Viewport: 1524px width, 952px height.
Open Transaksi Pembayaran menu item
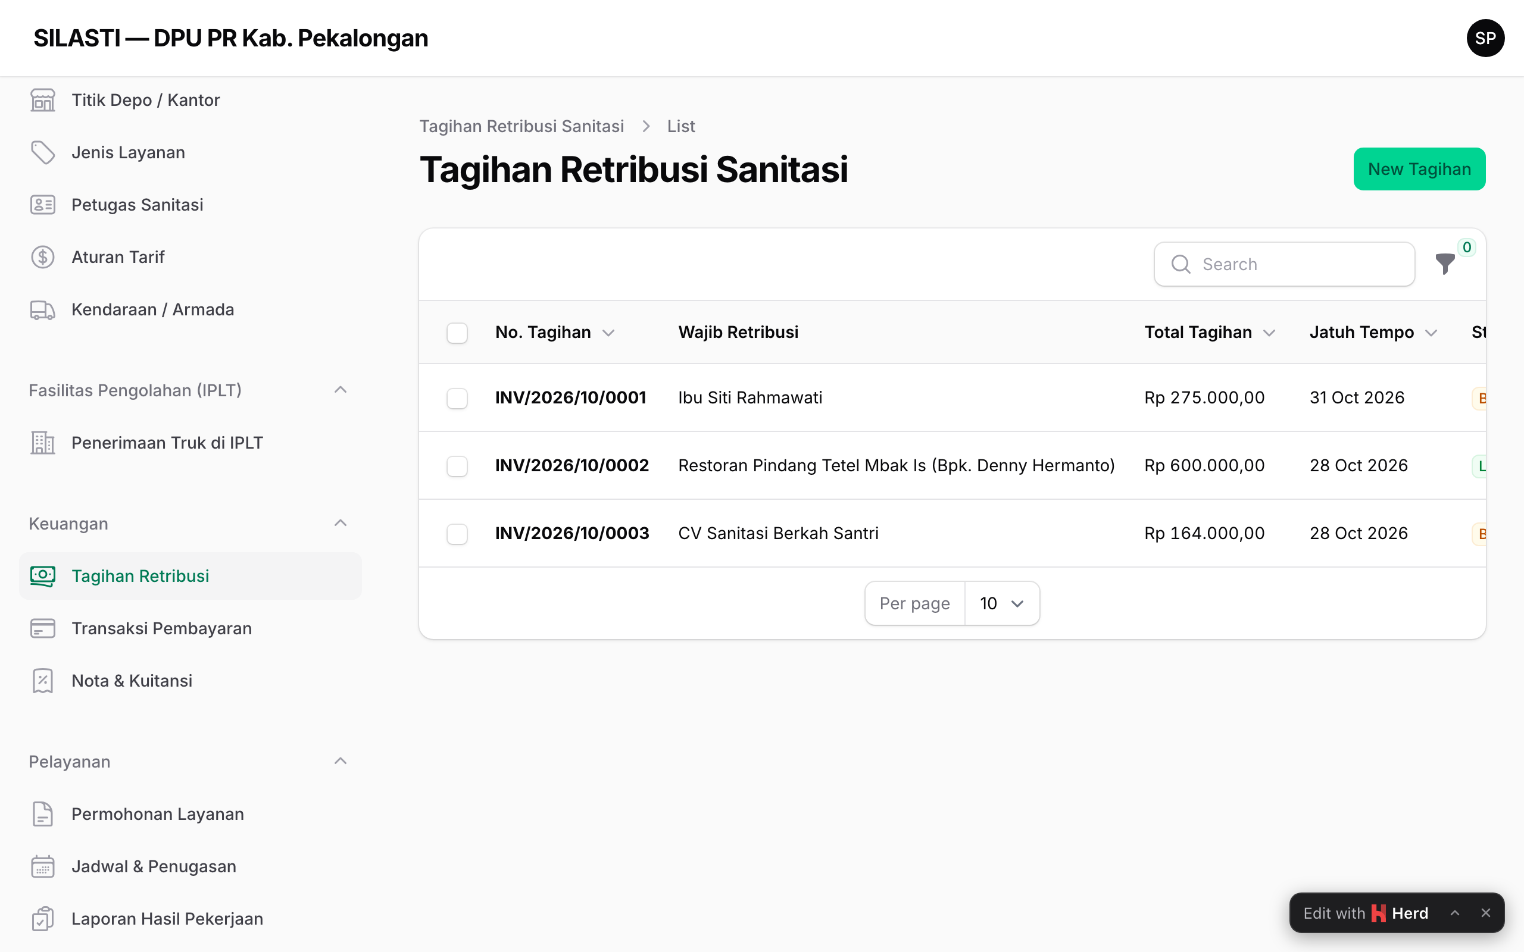coord(190,628)
